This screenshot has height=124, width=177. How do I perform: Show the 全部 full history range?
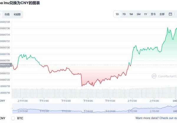point(162,14)
